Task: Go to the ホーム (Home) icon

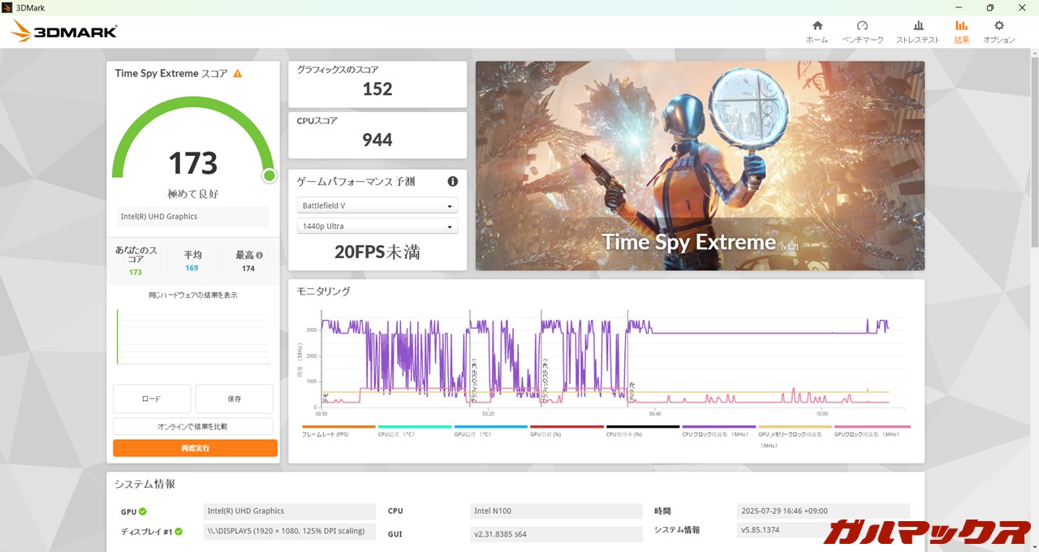Action: click(817, 26)
